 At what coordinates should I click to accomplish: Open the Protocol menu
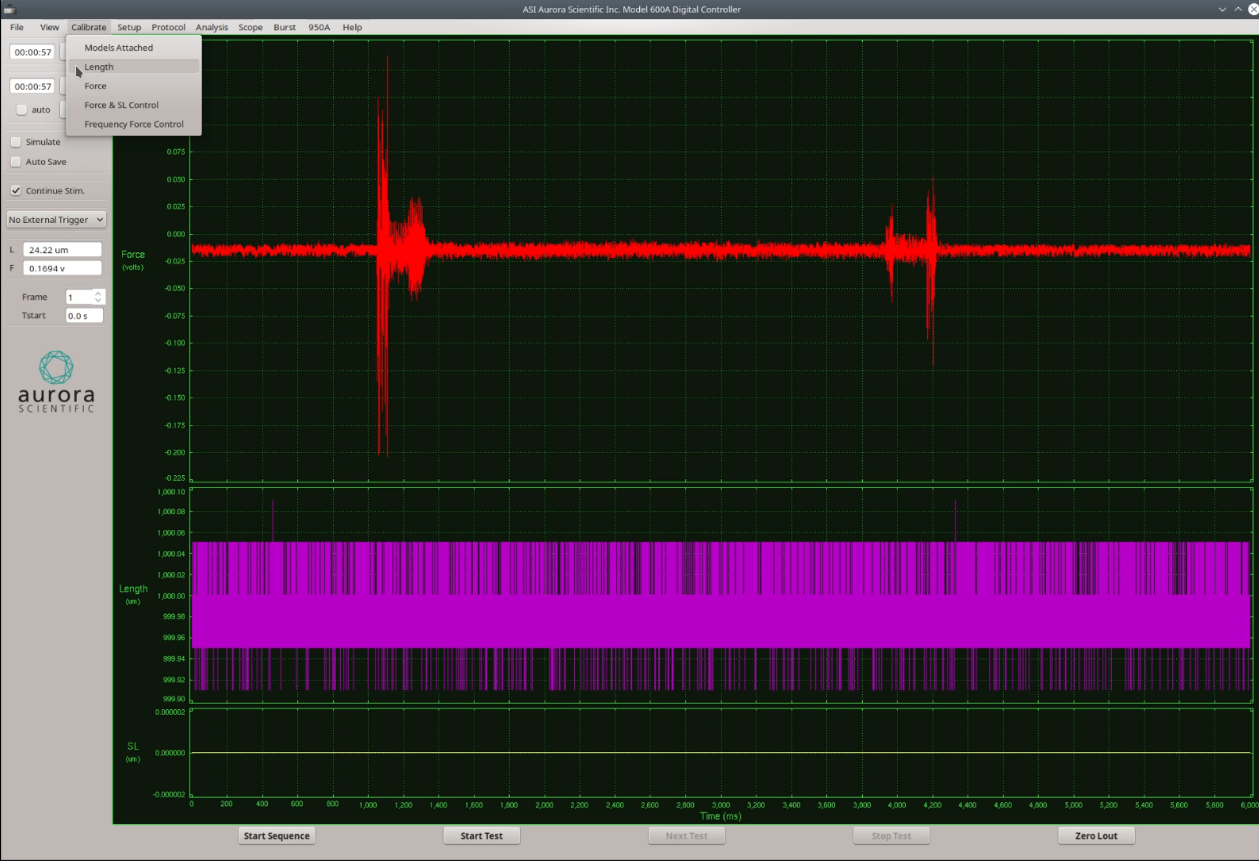(x=168, y=27)
